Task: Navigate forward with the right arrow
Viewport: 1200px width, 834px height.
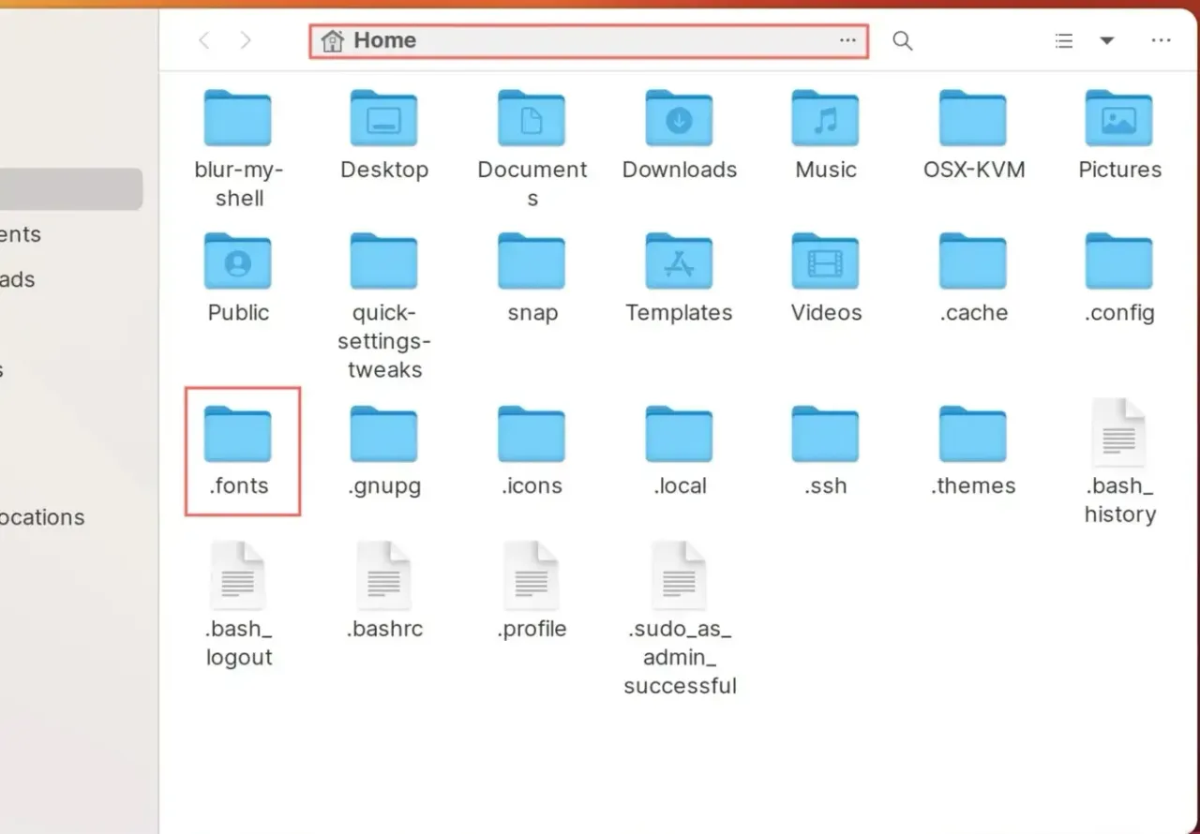Action: click(245, 40)
